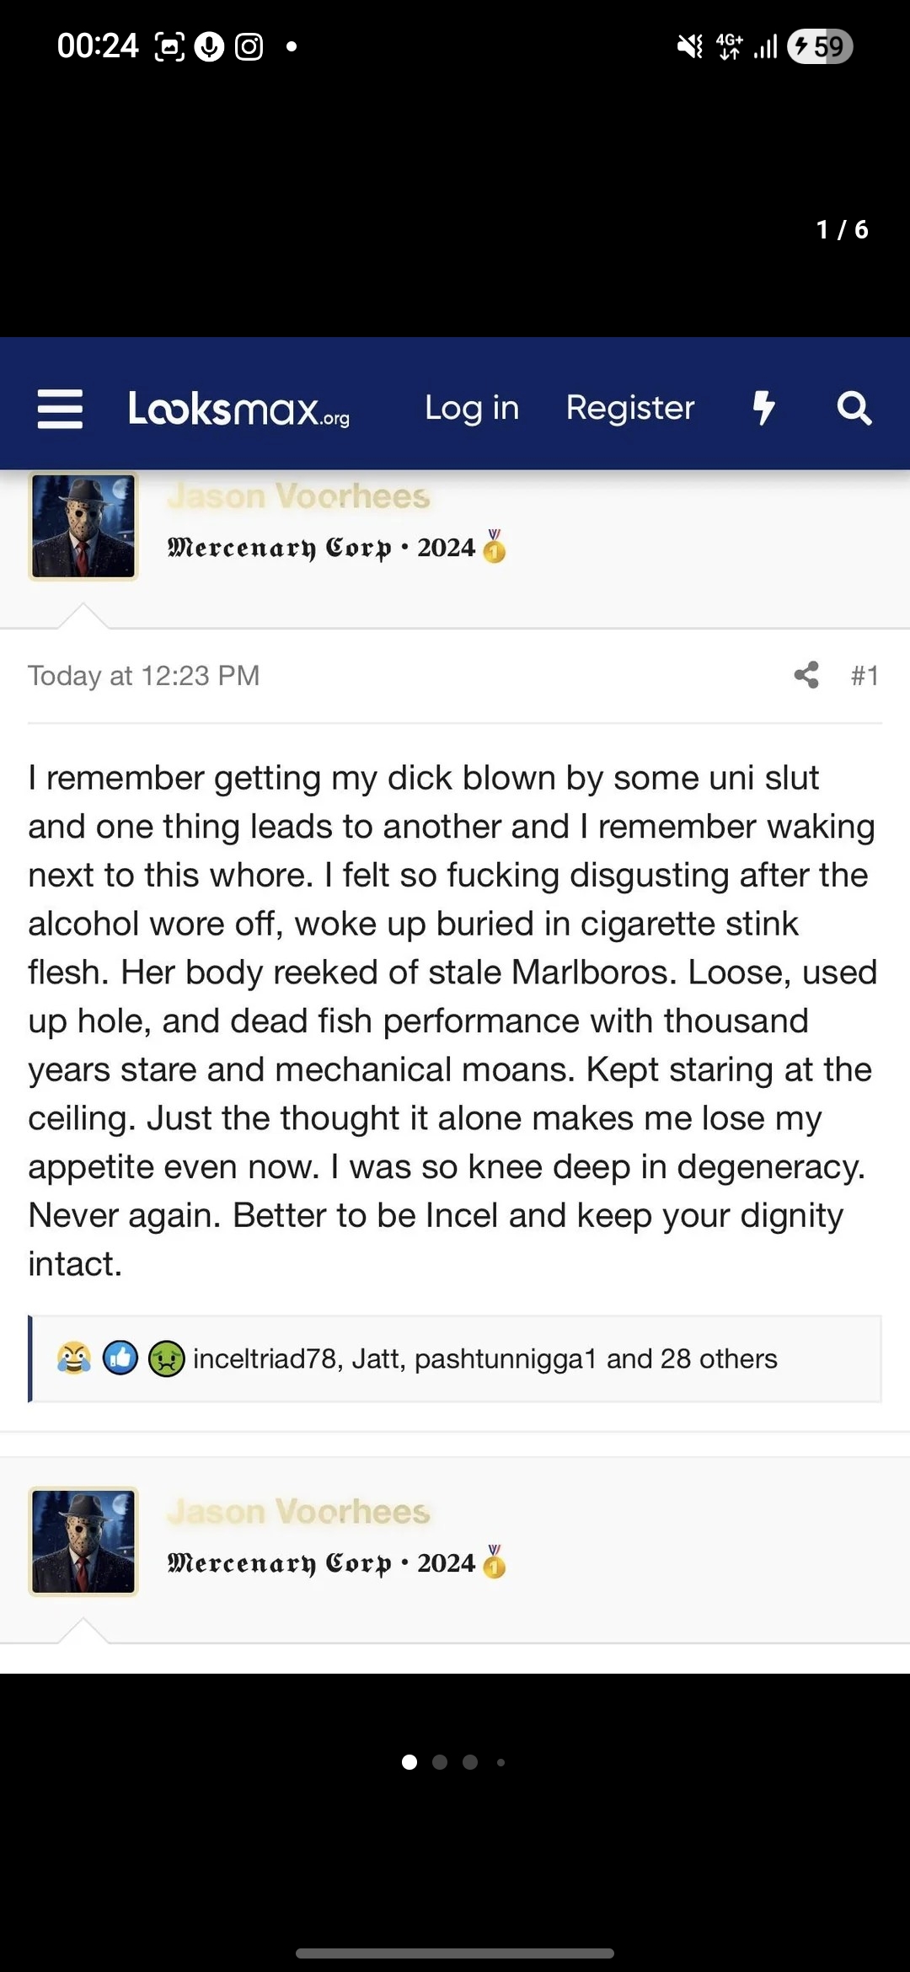
Task: Click the Looksmax.org logo
Action: tap(238, 409)
